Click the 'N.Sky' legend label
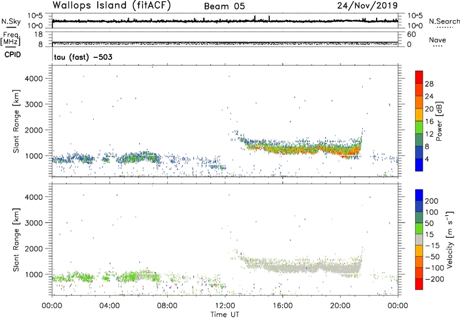This screenshot has height=318, width=460. [x=11, y=21]
